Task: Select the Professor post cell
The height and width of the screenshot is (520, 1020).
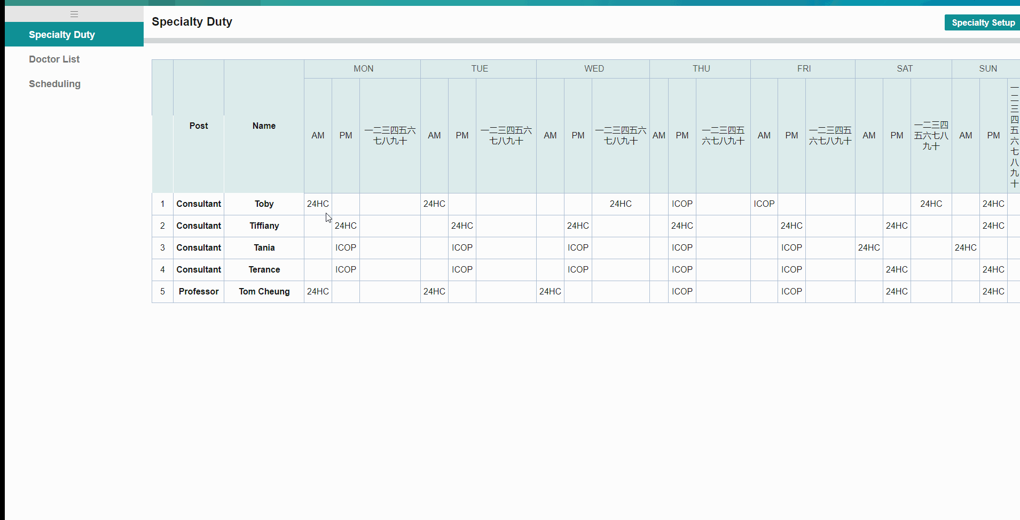Action: coord(199,292)
